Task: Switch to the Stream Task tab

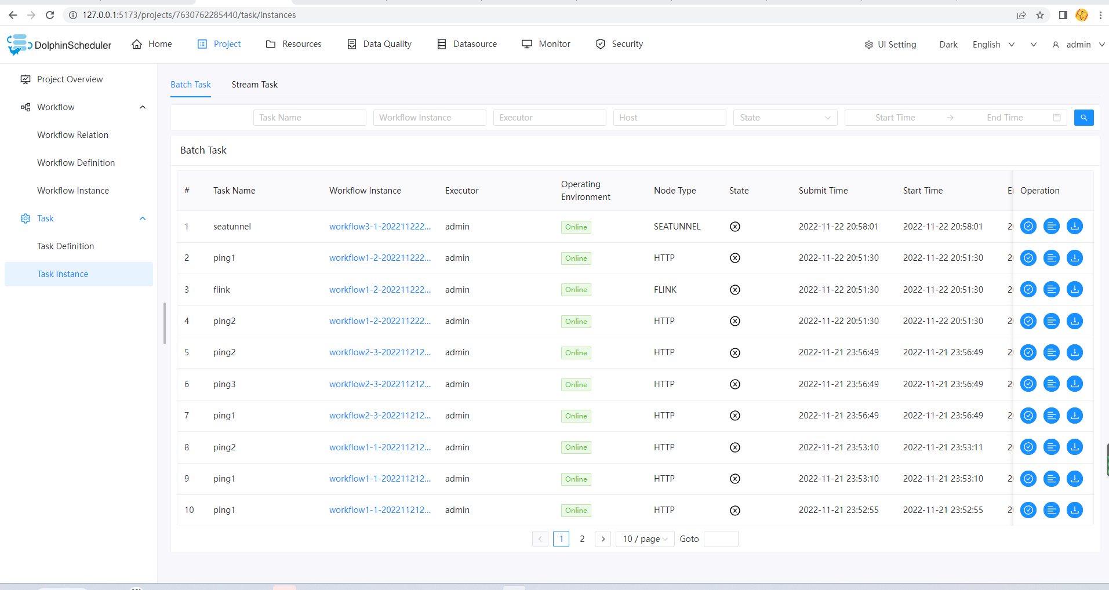Action: 254,85
